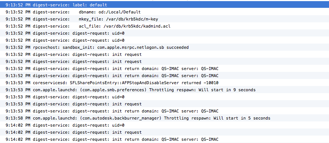Screen dimensions: 329x143
Task: Select the 'dbname: od:/Local/Default' log entry
Action: pyautogui.click(x=164, y=12)
